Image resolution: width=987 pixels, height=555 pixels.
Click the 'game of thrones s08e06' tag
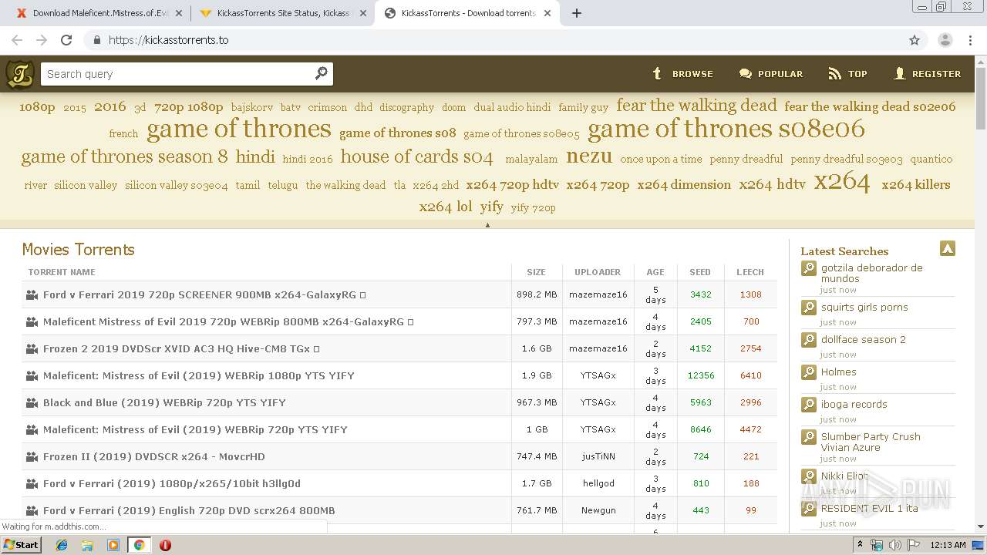(x=726, y=129)
